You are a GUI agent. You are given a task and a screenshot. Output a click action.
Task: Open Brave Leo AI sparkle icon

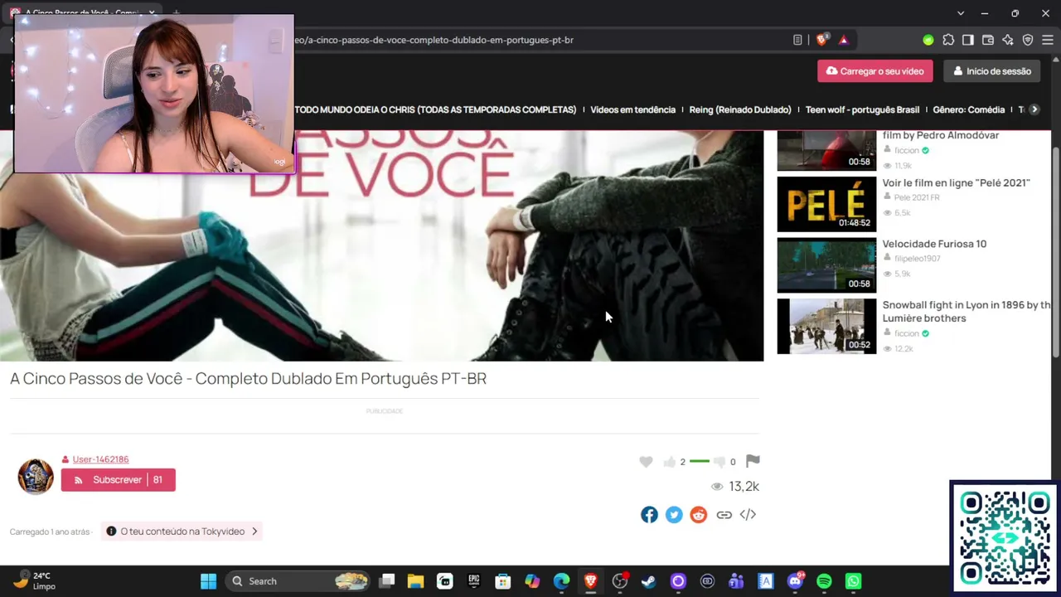click(1008, 40)
